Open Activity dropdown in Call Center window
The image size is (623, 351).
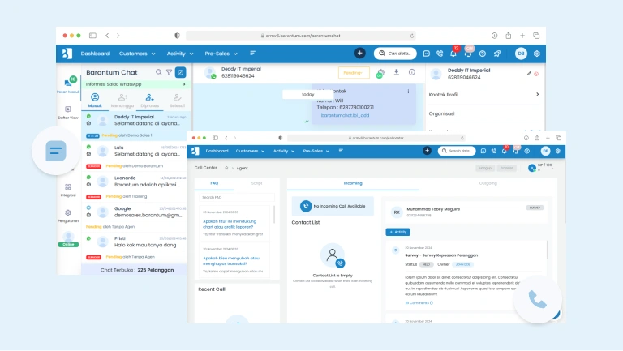(x=284, y=151)
